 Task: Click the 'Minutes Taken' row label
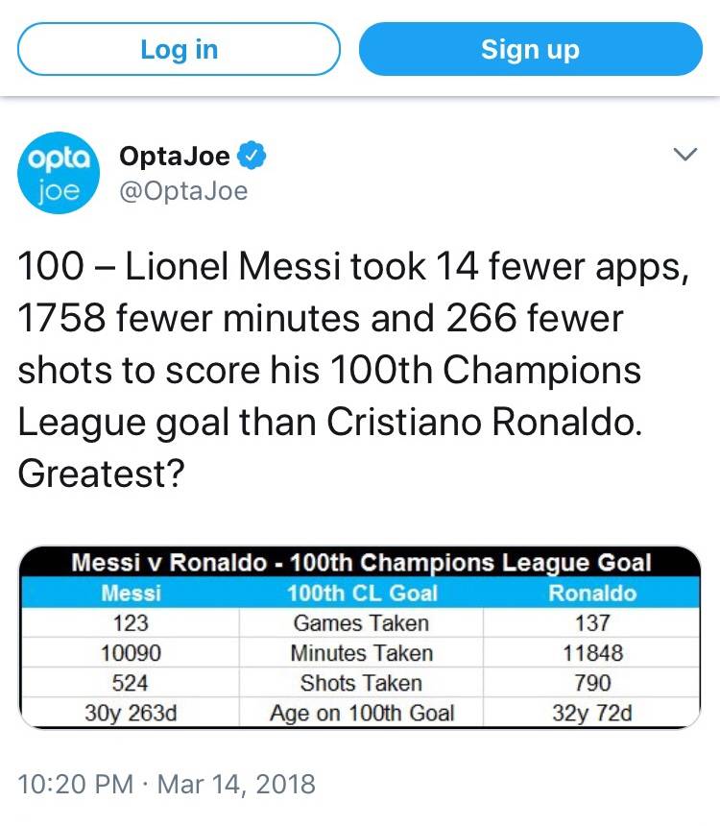click(361, 653)
